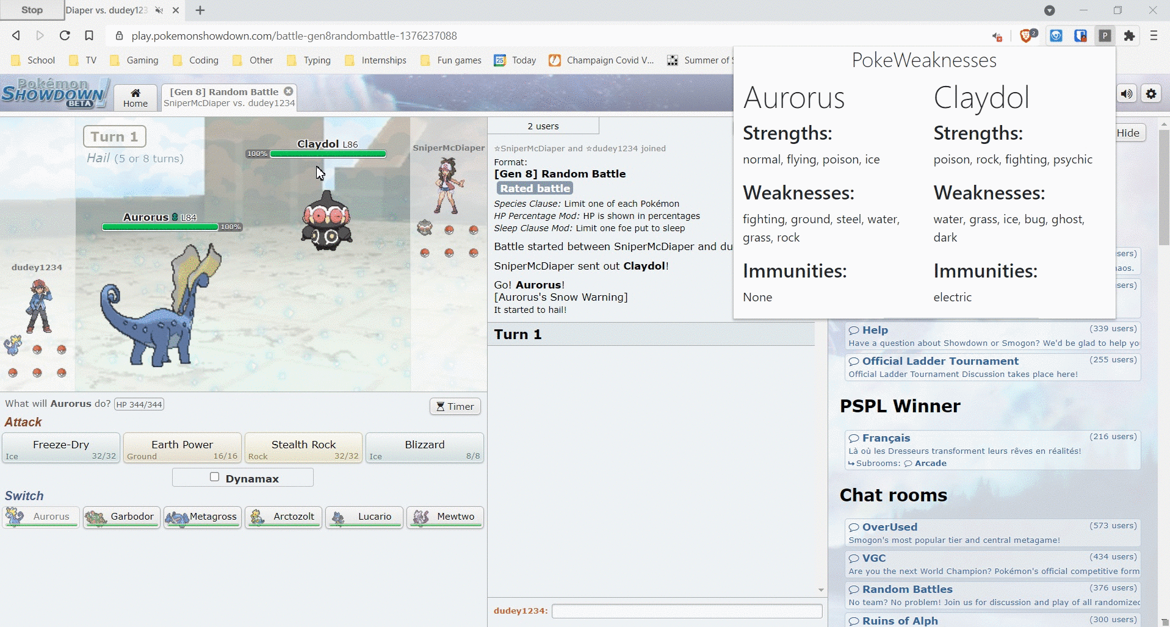Toggle Hide on the rooms panel
Viewport: 1170px width, 627px height.
coord(1130,132)
